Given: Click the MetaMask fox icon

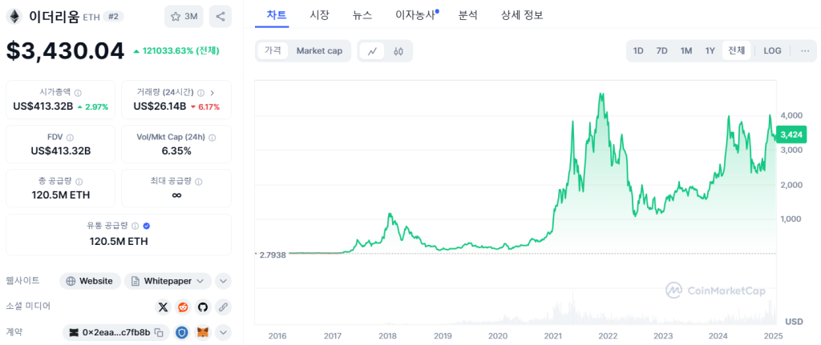Looking at the screenshot, I should tap(204, 332).
